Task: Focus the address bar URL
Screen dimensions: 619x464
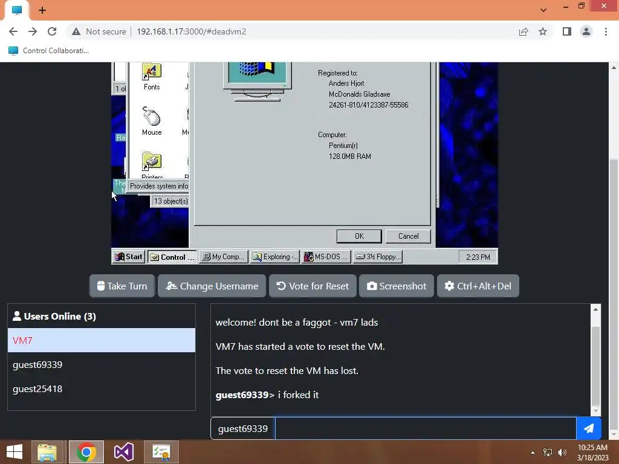Action: coord(192,31)
